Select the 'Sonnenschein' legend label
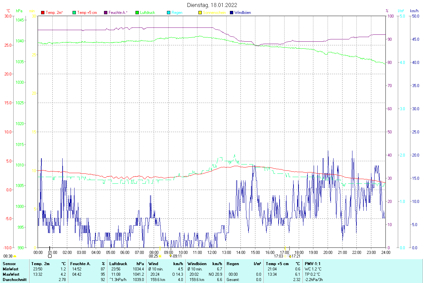 pyautogui.click(x=214, y=13)
